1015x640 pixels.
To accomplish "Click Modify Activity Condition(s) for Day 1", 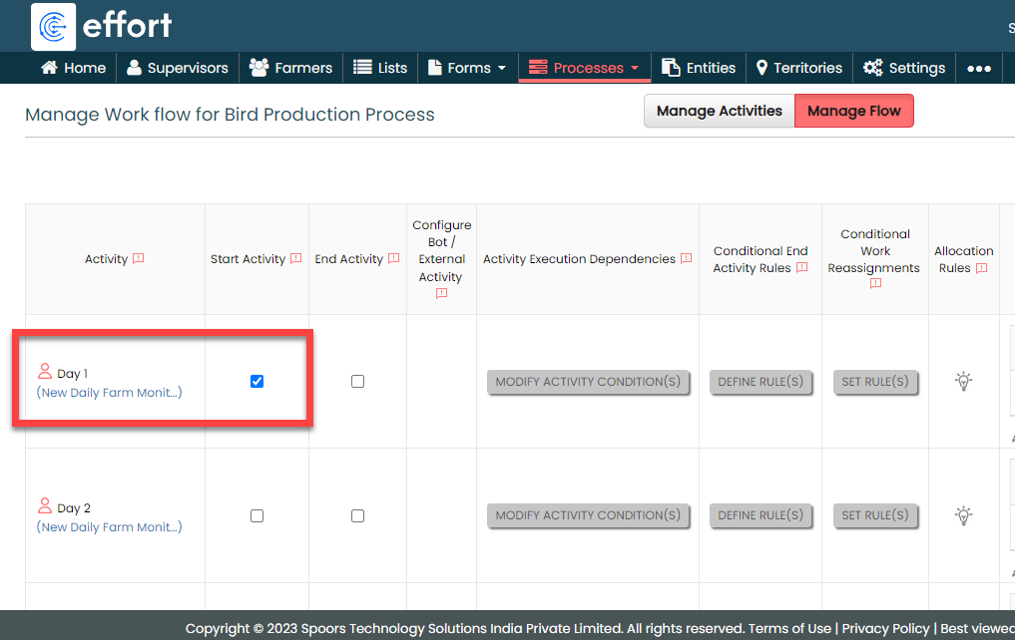I will pos(588,382).
